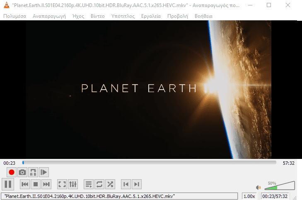Toggle the A-B loop button
Screen dimensions: 302x200
[x=33, y=172]
